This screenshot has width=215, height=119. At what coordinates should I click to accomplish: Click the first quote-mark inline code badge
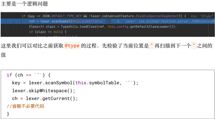coord(152,46)
